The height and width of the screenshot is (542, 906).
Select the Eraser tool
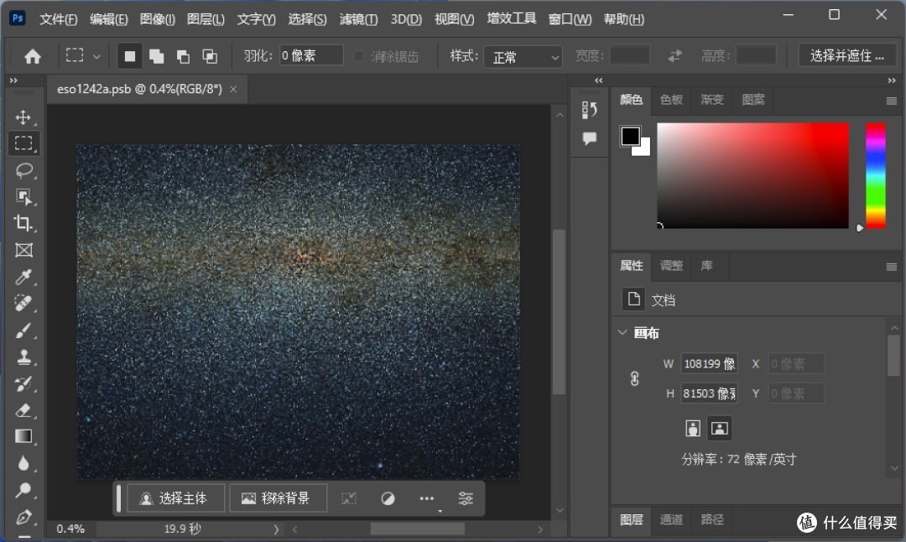(x=23, y=410)
